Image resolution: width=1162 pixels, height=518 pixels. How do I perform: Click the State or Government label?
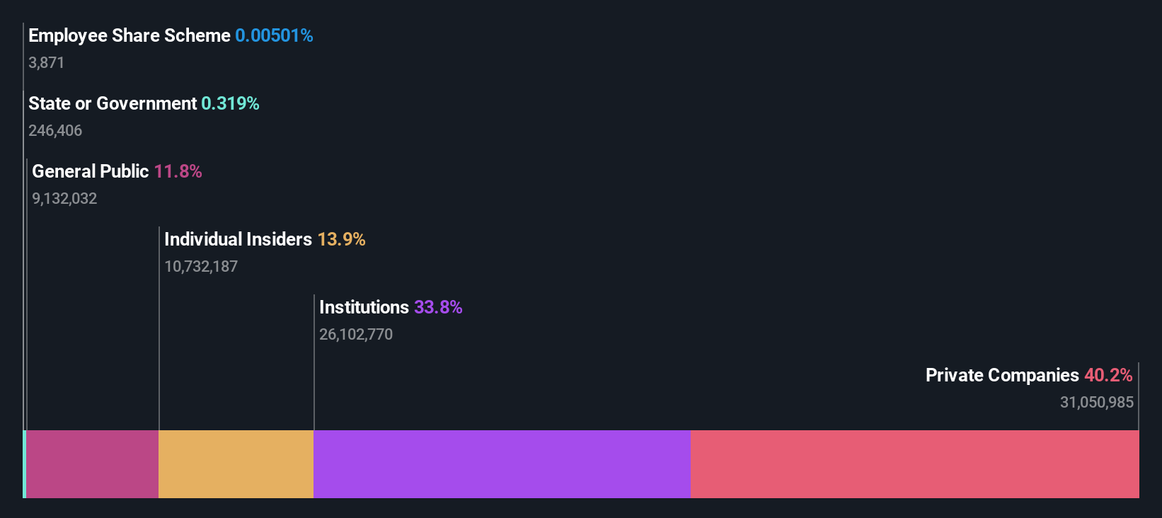113,103
